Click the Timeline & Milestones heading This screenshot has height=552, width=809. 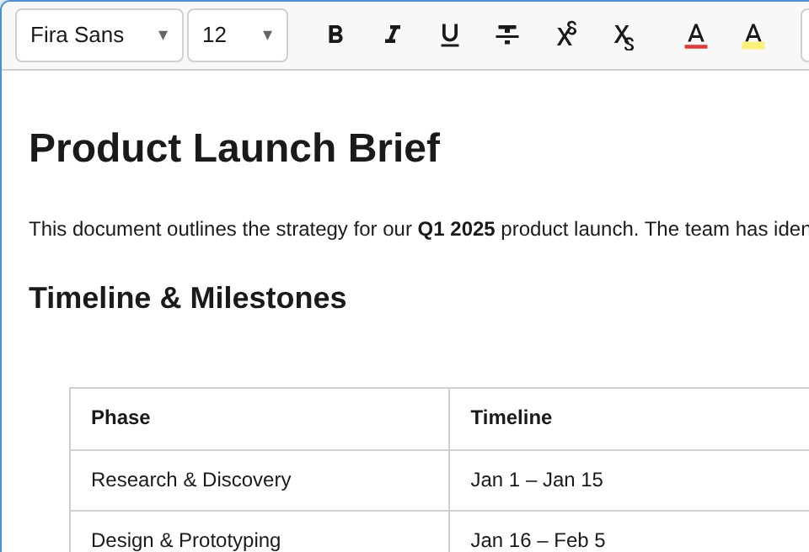click(x=187, y=297)
